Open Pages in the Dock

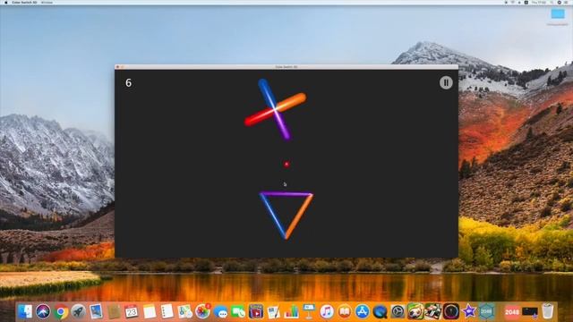[x=273, y=312]
